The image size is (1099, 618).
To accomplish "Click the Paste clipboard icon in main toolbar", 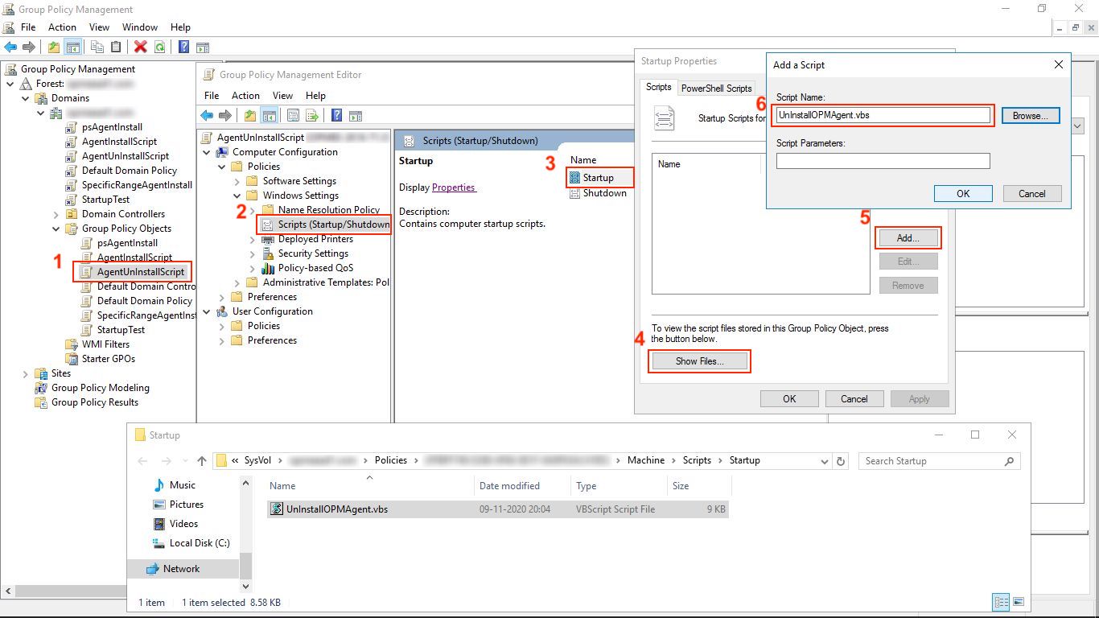I will click(117, 47).
